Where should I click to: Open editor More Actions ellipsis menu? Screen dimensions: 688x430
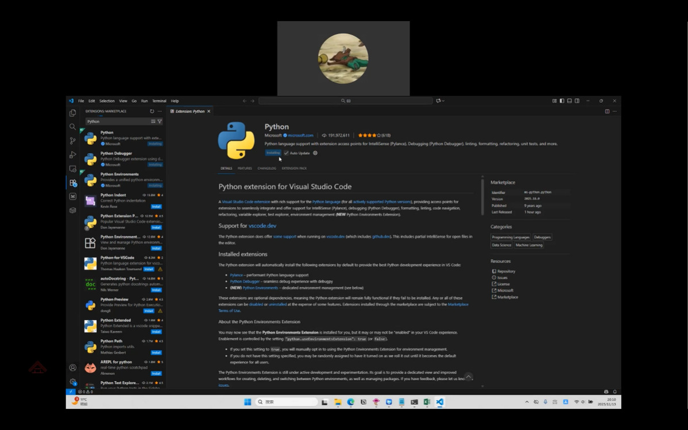coord(614,111)
